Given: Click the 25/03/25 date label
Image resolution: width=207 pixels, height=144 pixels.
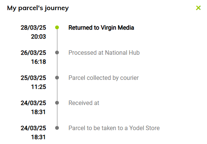Looking at the screenshot, I should coord(33,78).
